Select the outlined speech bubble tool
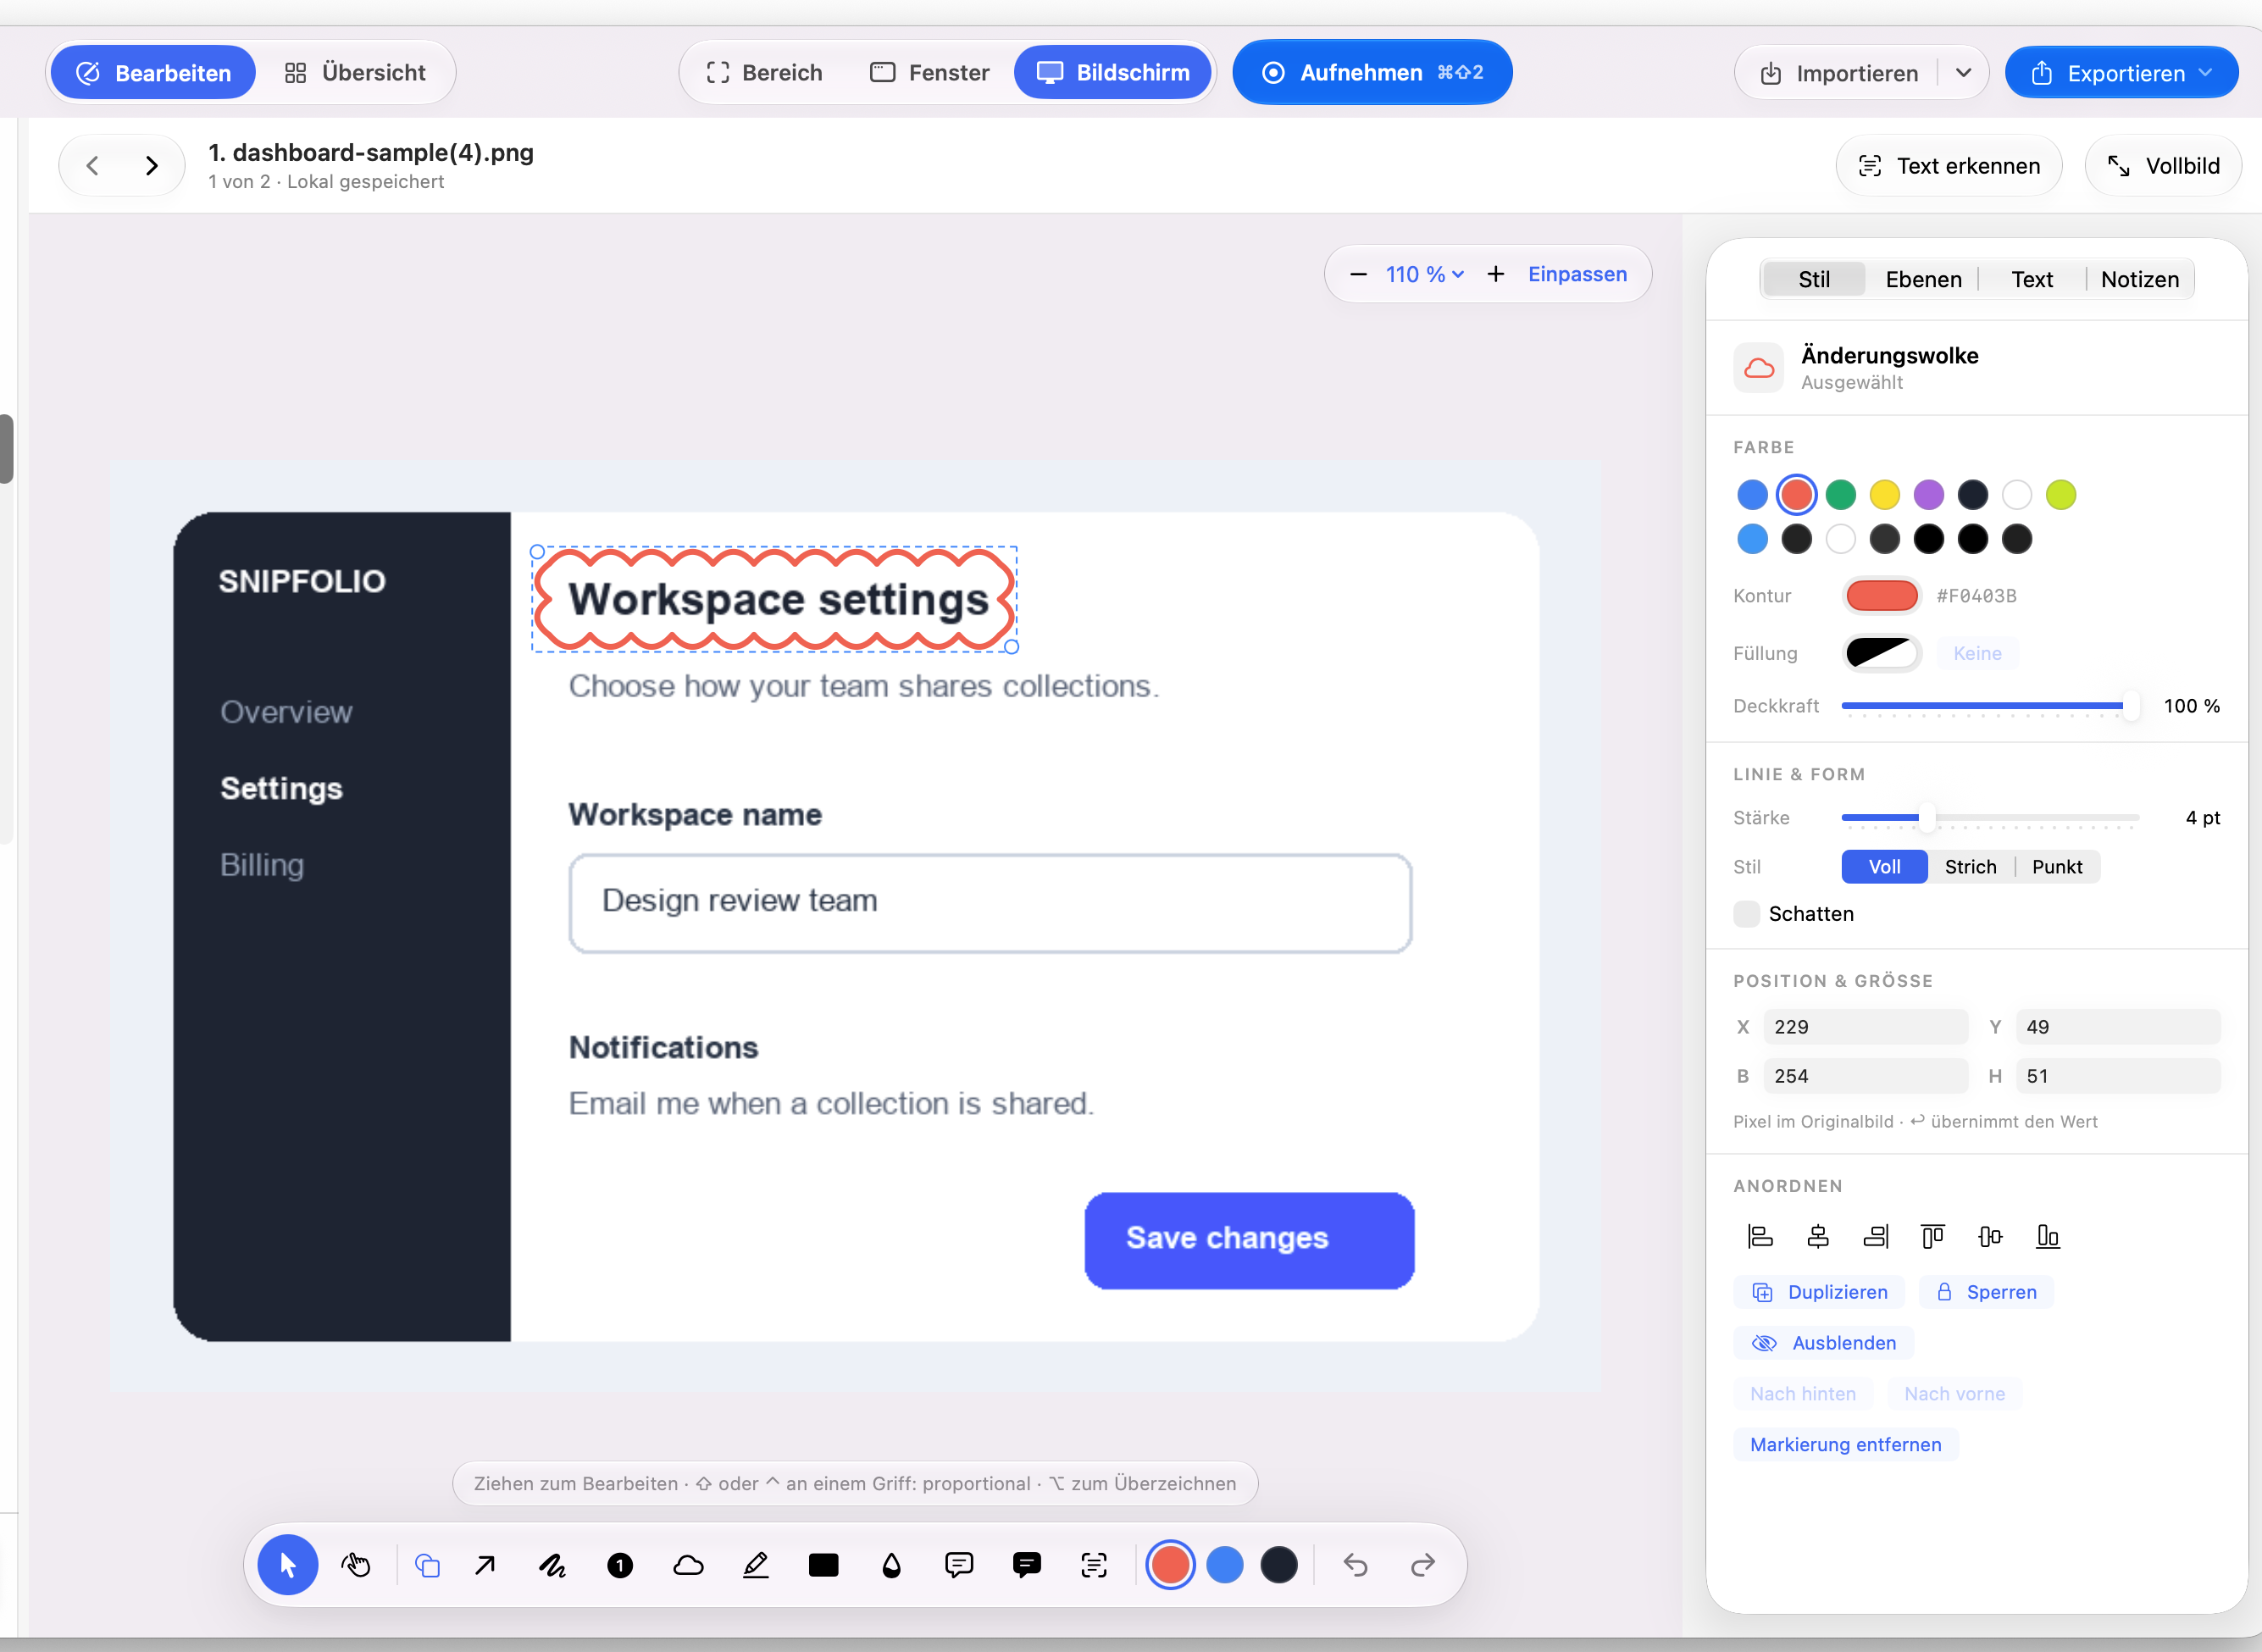The image size is (2262, 1652). pyautogui.click(x=959, y=1565)
